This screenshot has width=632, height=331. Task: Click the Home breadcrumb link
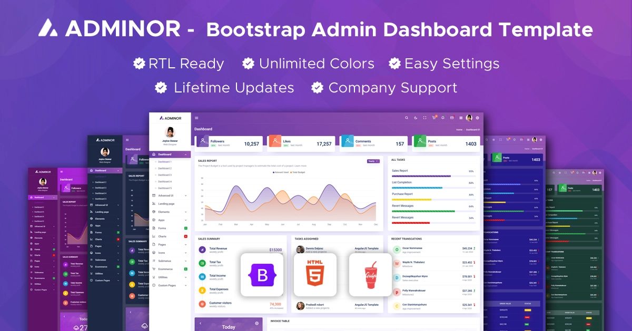(459, 129)
